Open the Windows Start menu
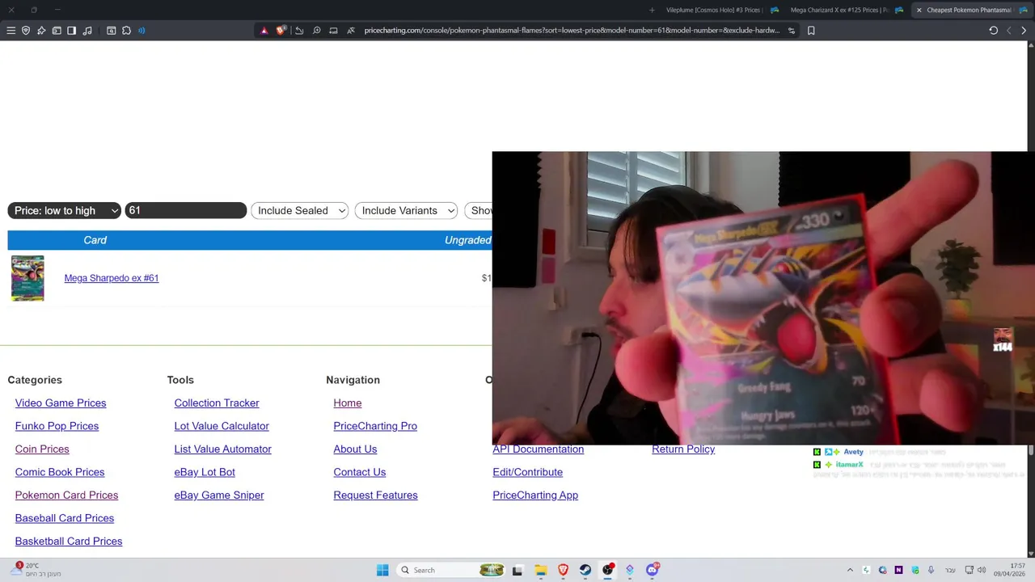This screenshot has height=582, width=1035. [x=382, y=570]
